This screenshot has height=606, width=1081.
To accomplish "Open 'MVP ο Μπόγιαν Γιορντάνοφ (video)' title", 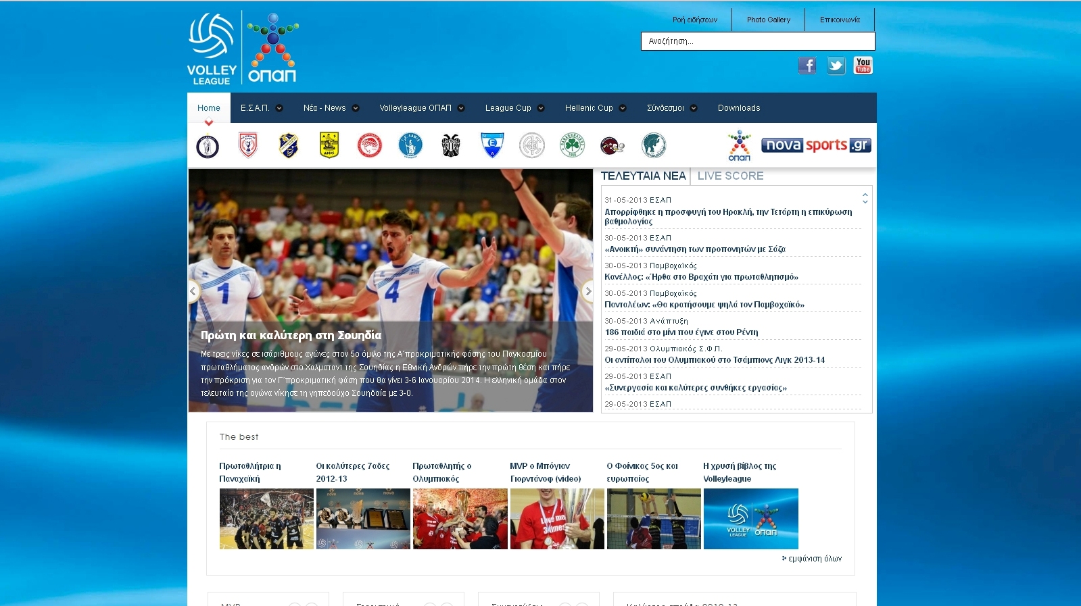I will (546, 472).
